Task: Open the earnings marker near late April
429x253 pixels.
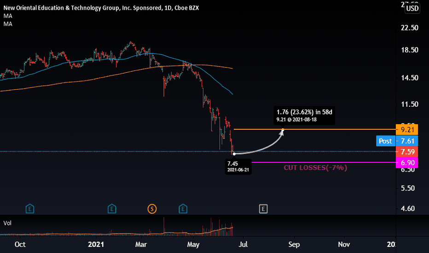Action: tap(183, 209)
